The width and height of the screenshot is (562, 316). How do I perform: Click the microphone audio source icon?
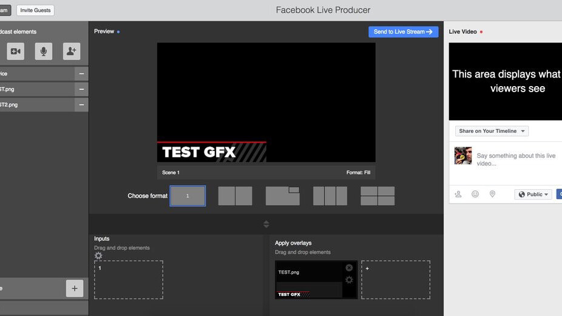(x=43, y=52)
